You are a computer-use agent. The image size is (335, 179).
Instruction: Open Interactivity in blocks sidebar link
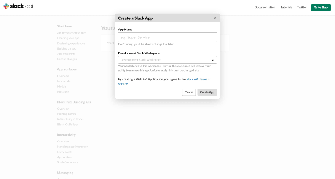tap(70, 119)
